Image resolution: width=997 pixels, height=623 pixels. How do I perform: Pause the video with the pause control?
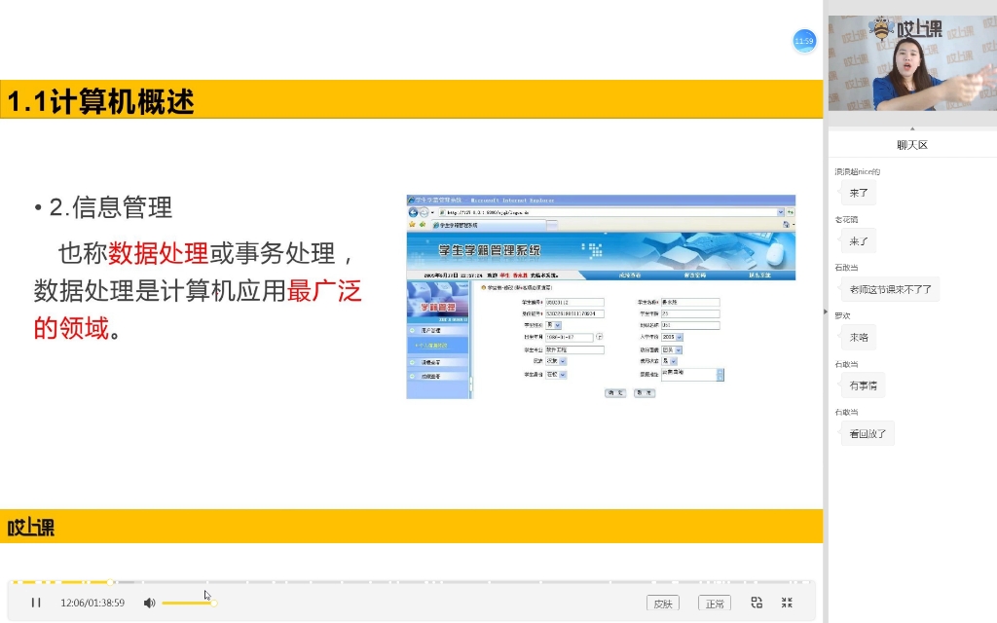pos(35,603)
